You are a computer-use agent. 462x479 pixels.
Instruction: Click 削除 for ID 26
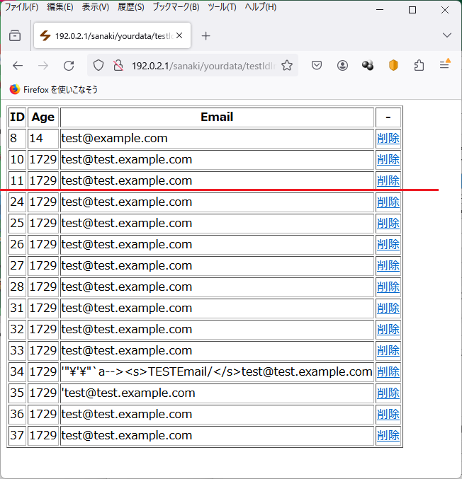pos(388,244)
